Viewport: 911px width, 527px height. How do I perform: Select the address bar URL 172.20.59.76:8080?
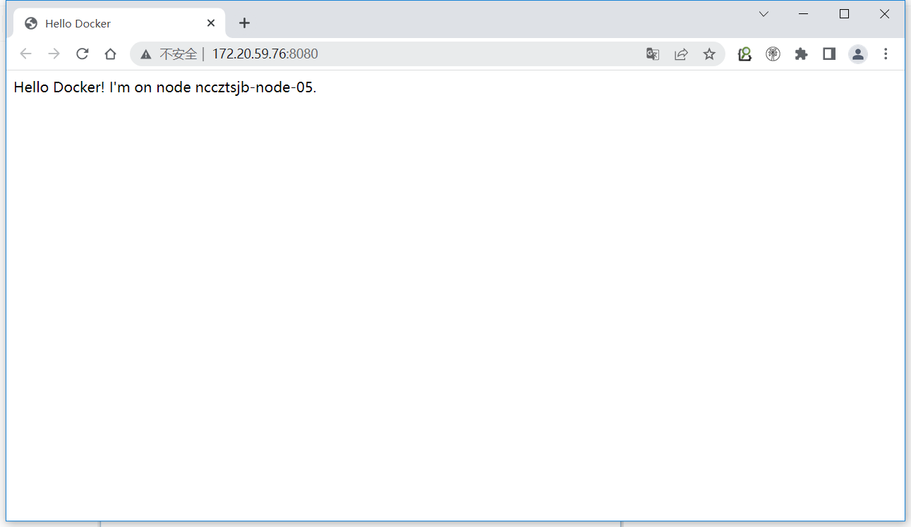point(265,54)
